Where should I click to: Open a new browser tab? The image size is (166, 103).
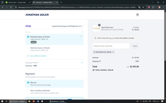click(x=61, y=2)
